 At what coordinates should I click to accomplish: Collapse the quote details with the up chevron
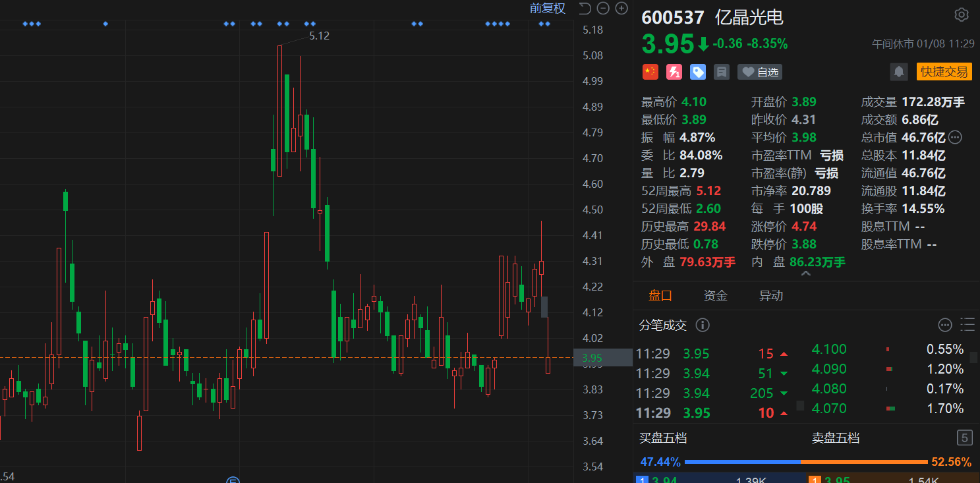[805, 273]
